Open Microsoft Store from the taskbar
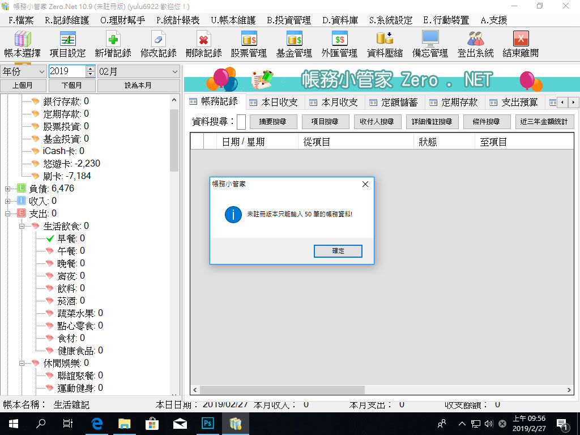580x435 pixels. click(x=152, y=424)
